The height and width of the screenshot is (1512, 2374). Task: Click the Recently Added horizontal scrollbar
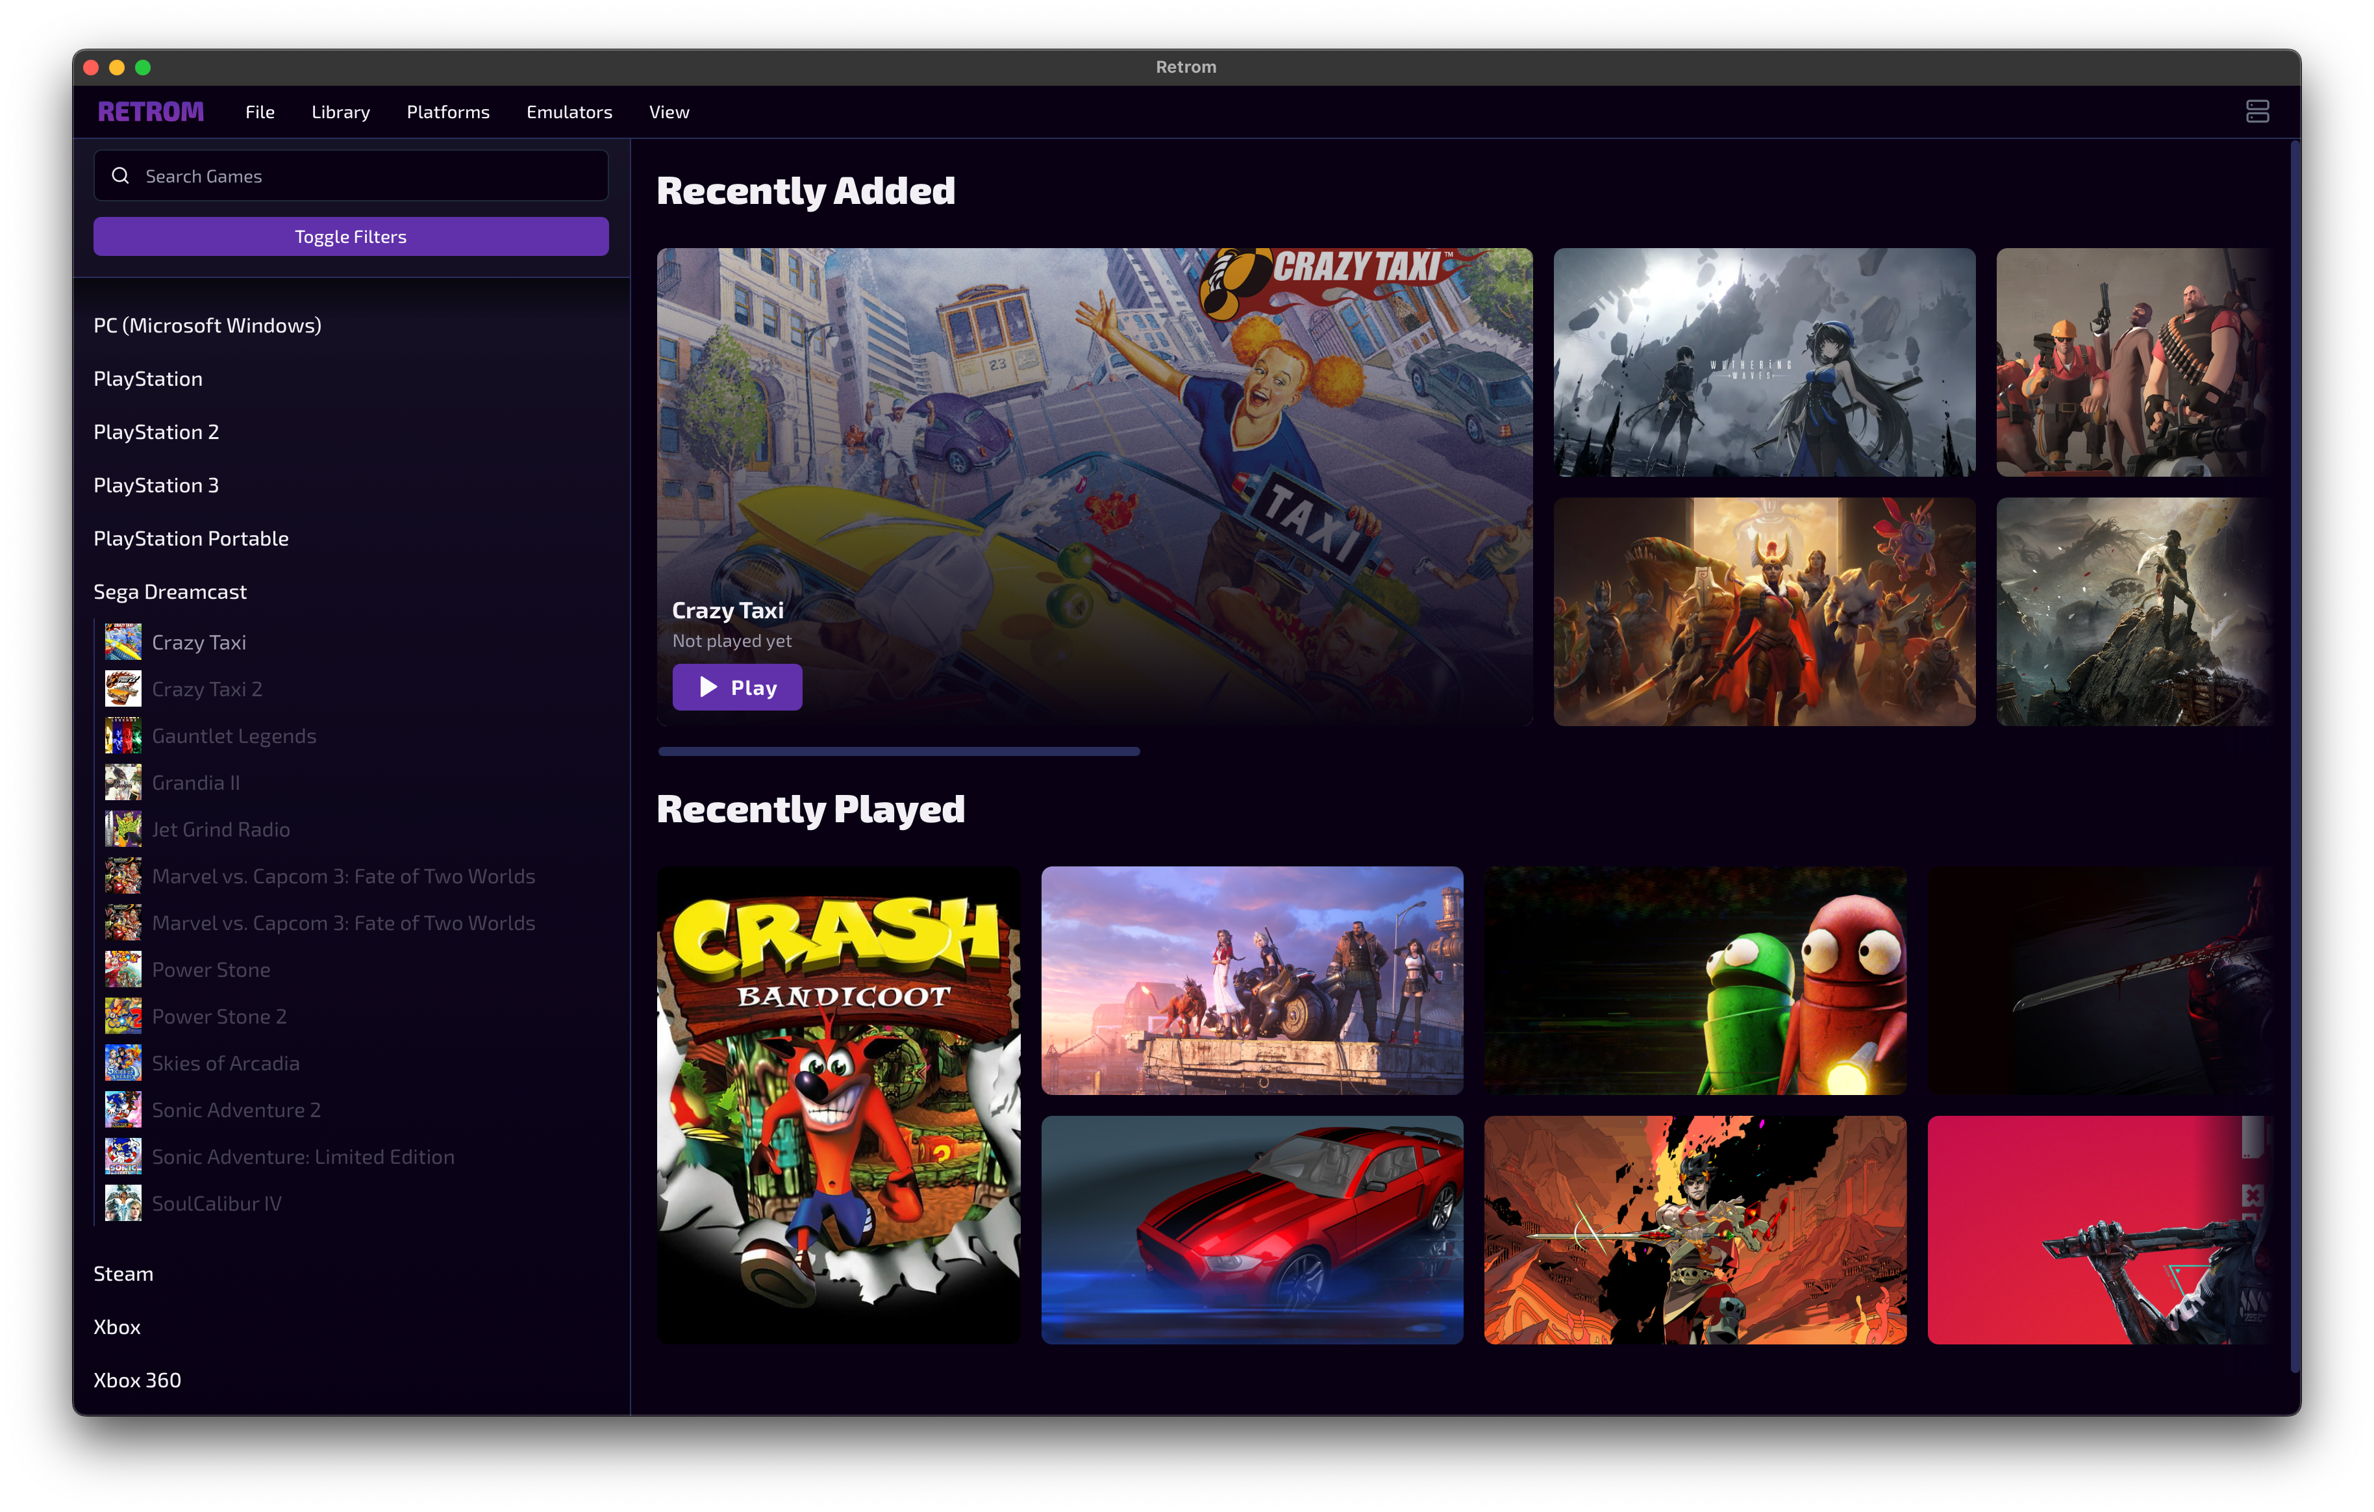point(898,751)
